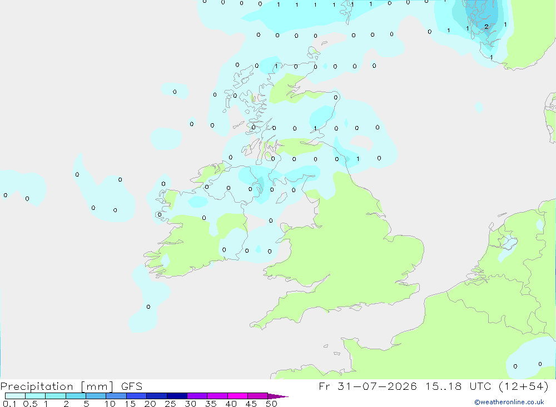Click the '40' legend scale label

tap(231, 404)
